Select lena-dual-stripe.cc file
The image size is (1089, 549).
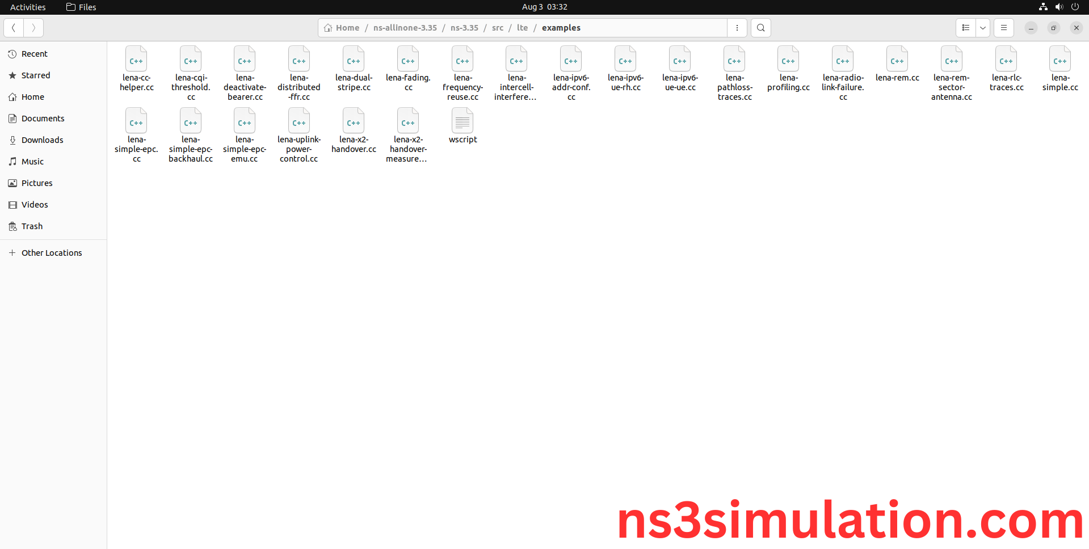[x=354, y=69]
